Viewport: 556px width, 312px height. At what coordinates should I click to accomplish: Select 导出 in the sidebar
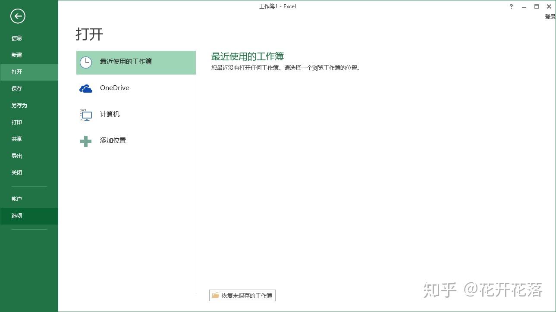(29, 156)
